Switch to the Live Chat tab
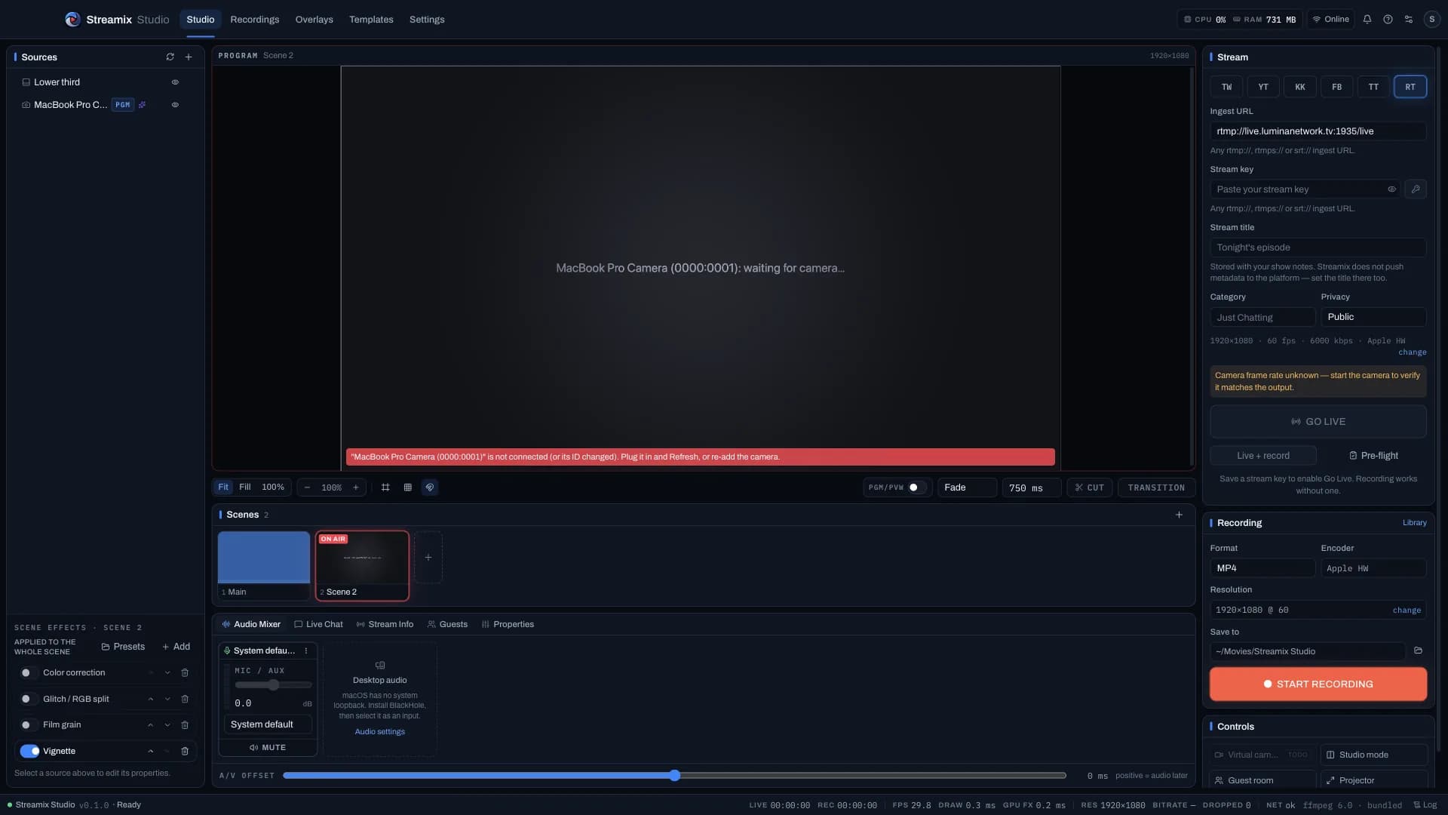The image size is (1448, 815). tap(318, 625)
